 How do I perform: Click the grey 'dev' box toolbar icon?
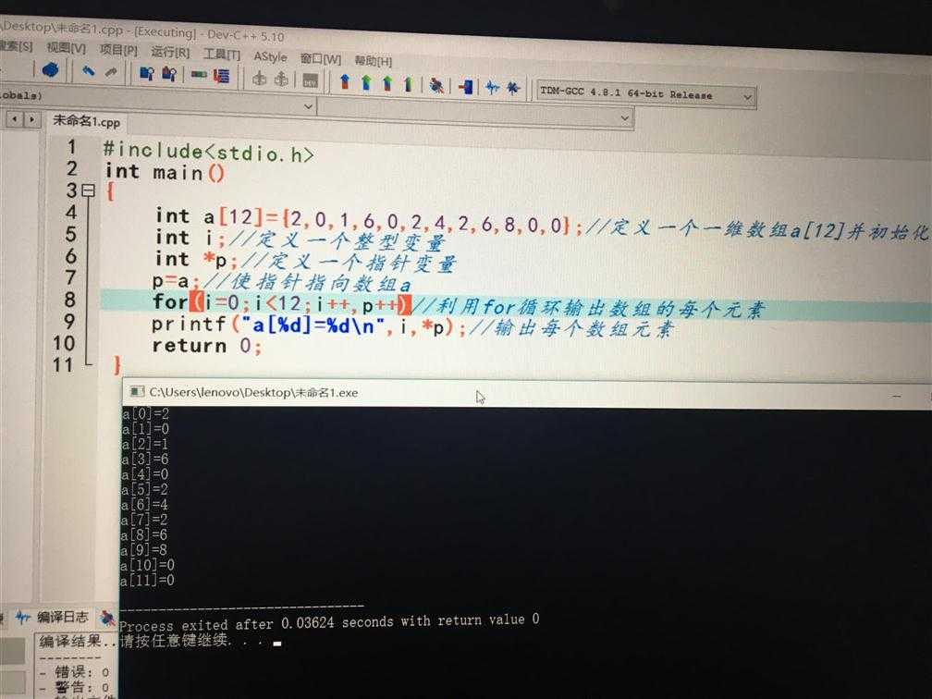pos(311,80)
